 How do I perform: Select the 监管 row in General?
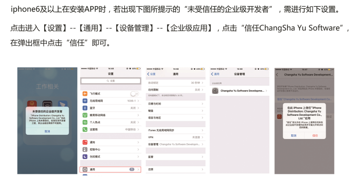tap(176, 157)
